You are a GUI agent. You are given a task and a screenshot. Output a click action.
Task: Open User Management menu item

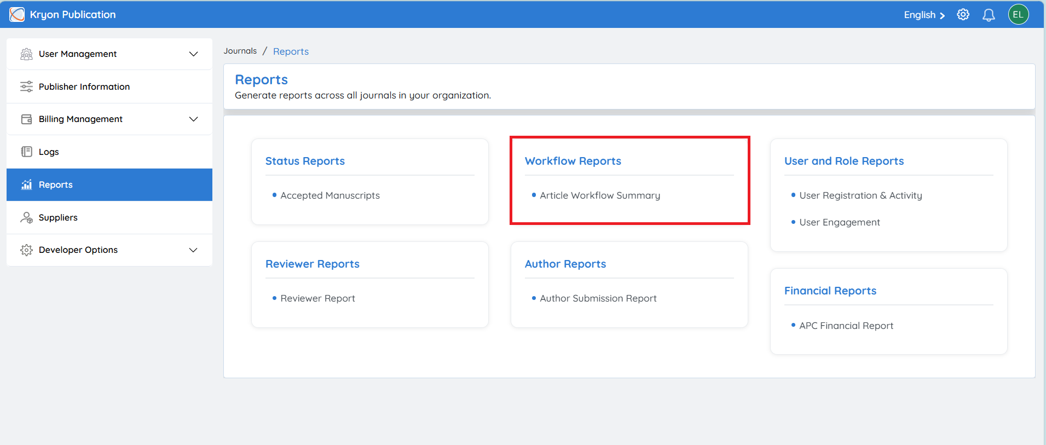[109, 54]
